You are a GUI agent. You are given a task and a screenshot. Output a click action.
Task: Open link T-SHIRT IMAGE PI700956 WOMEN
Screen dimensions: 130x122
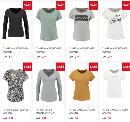coord(16,50)
